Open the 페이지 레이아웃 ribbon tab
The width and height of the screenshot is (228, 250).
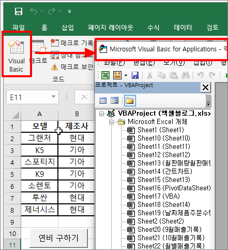[111, 27]
